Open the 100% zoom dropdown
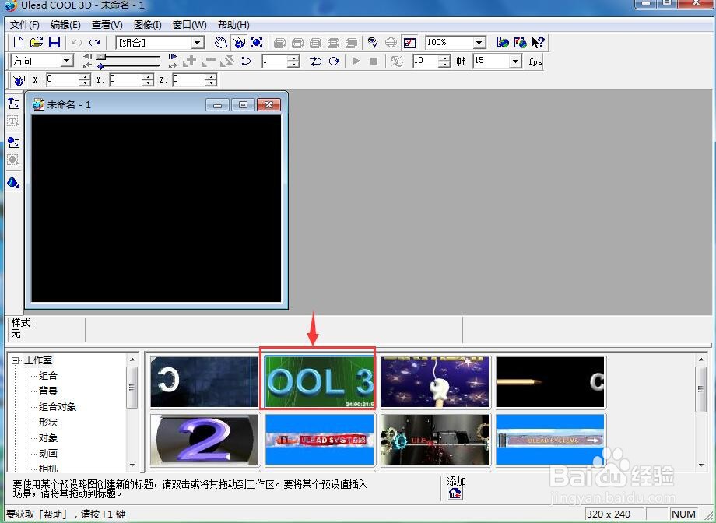 pyautogui.click(x=479, y=43)
